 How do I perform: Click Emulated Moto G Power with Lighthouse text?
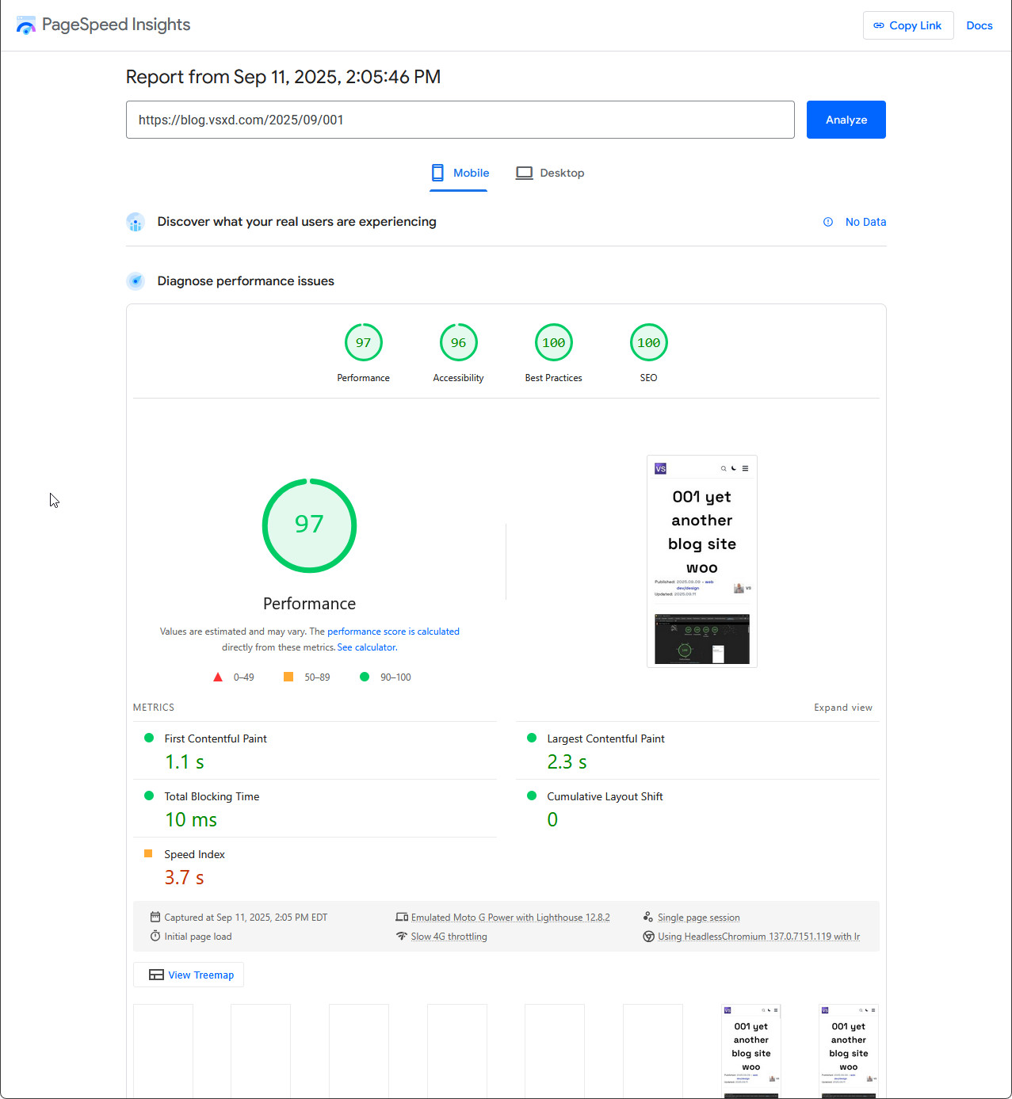pos(510,918)
